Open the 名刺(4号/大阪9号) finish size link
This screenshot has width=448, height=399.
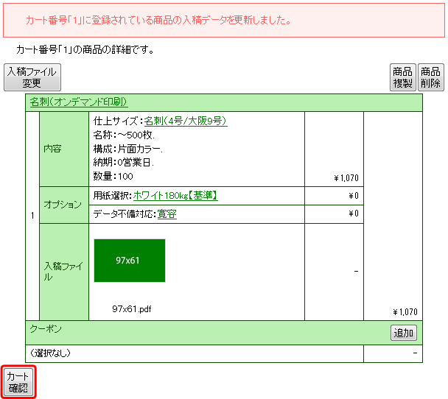click(186, 121)
